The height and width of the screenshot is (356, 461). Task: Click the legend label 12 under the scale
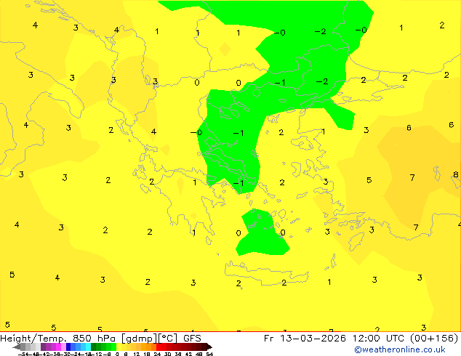pyautogui.click(x=137, y=354)
